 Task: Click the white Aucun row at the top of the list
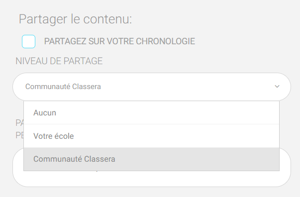pyautogui.click(x=151, y=112)
